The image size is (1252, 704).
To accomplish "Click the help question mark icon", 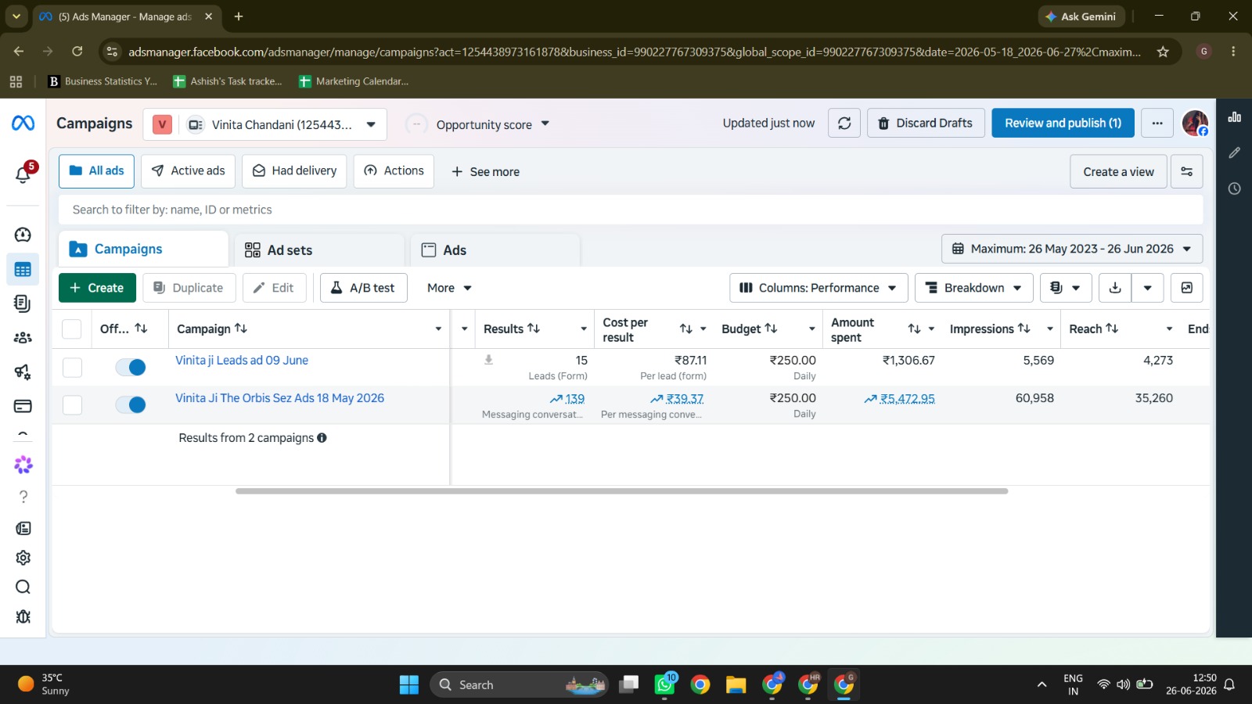I will pos(23,497).
